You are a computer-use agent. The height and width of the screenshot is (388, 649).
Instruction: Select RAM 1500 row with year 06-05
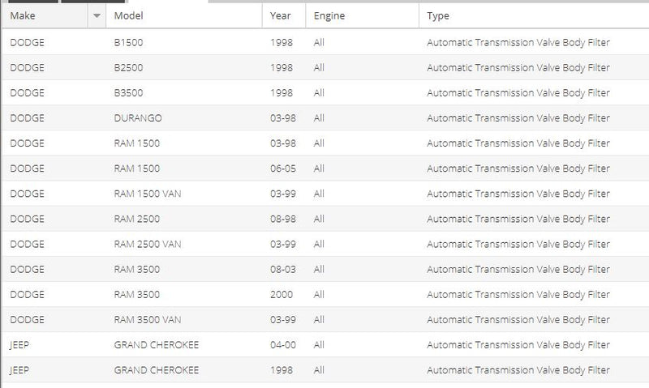click(x=325, y=168)
